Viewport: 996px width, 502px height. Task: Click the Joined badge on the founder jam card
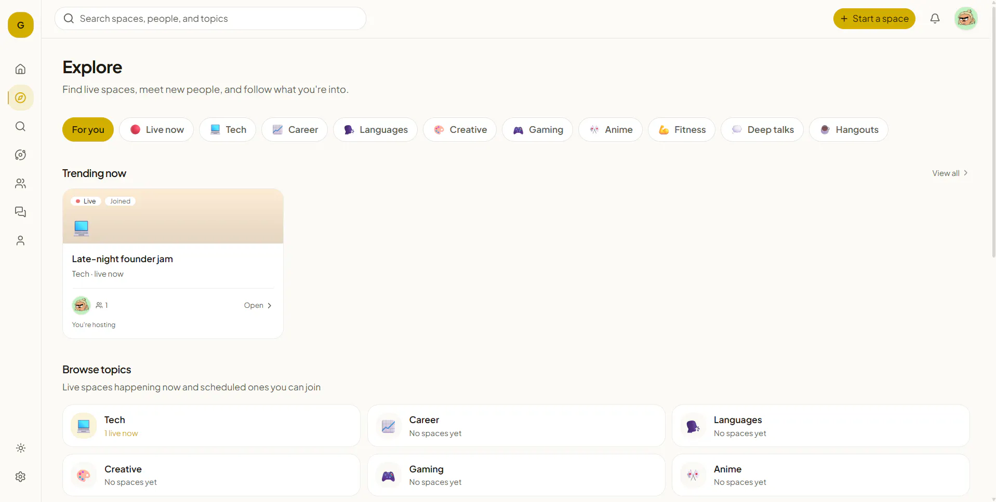coord(120,201)
